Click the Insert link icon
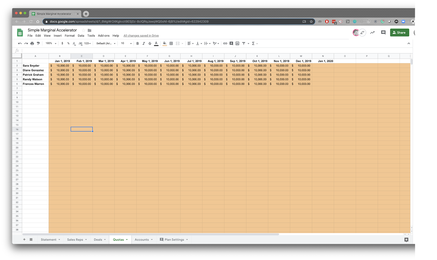437x260 pixels. (225, 43)
